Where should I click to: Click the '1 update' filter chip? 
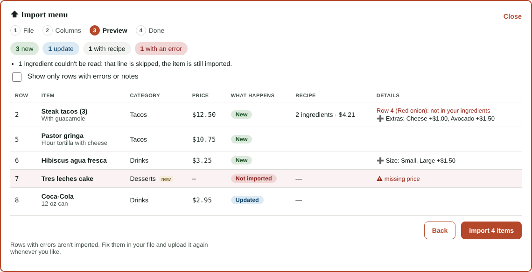click(61, 49)
